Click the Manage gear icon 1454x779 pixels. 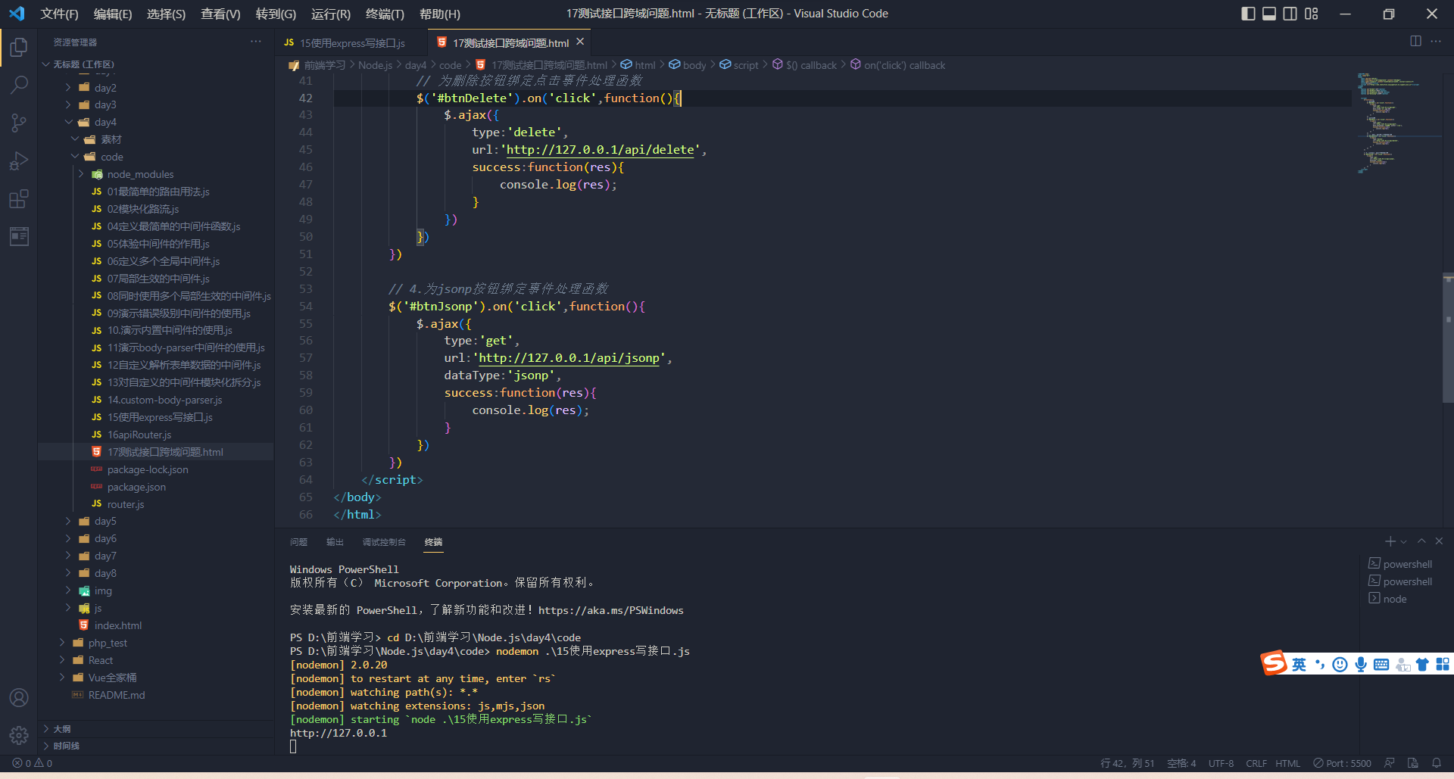tap(19, 735)
